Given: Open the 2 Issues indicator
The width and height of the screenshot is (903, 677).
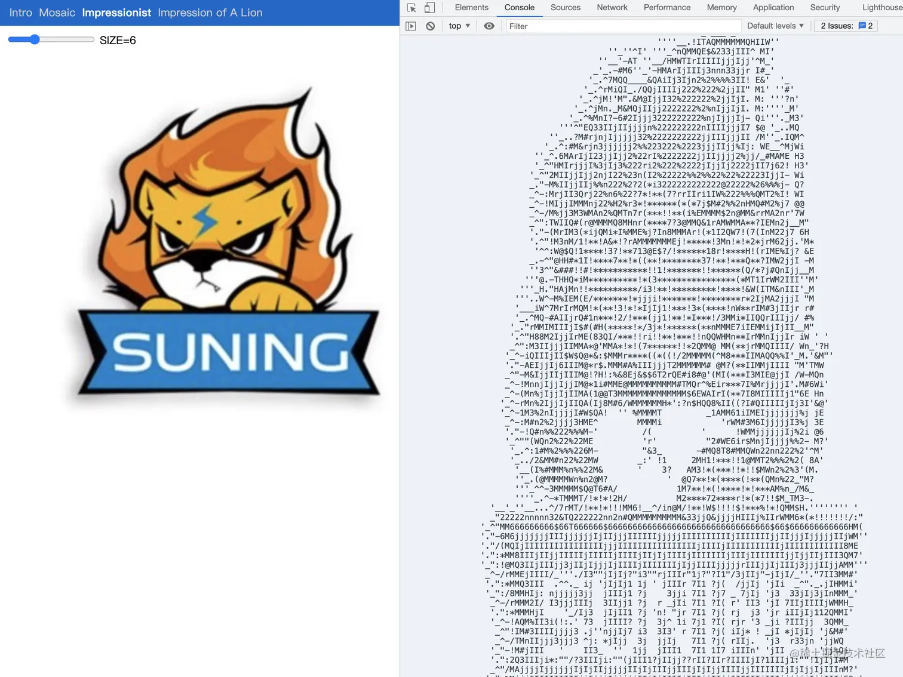Looking at the screenshot, I should click(846, 26).
